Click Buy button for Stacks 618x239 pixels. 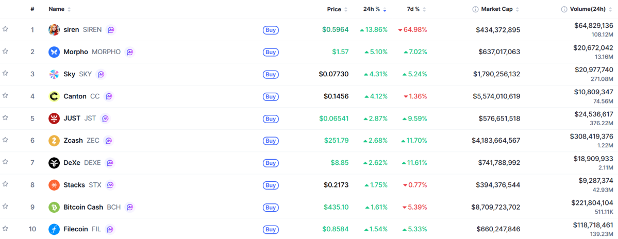click(x=271, y=185)
